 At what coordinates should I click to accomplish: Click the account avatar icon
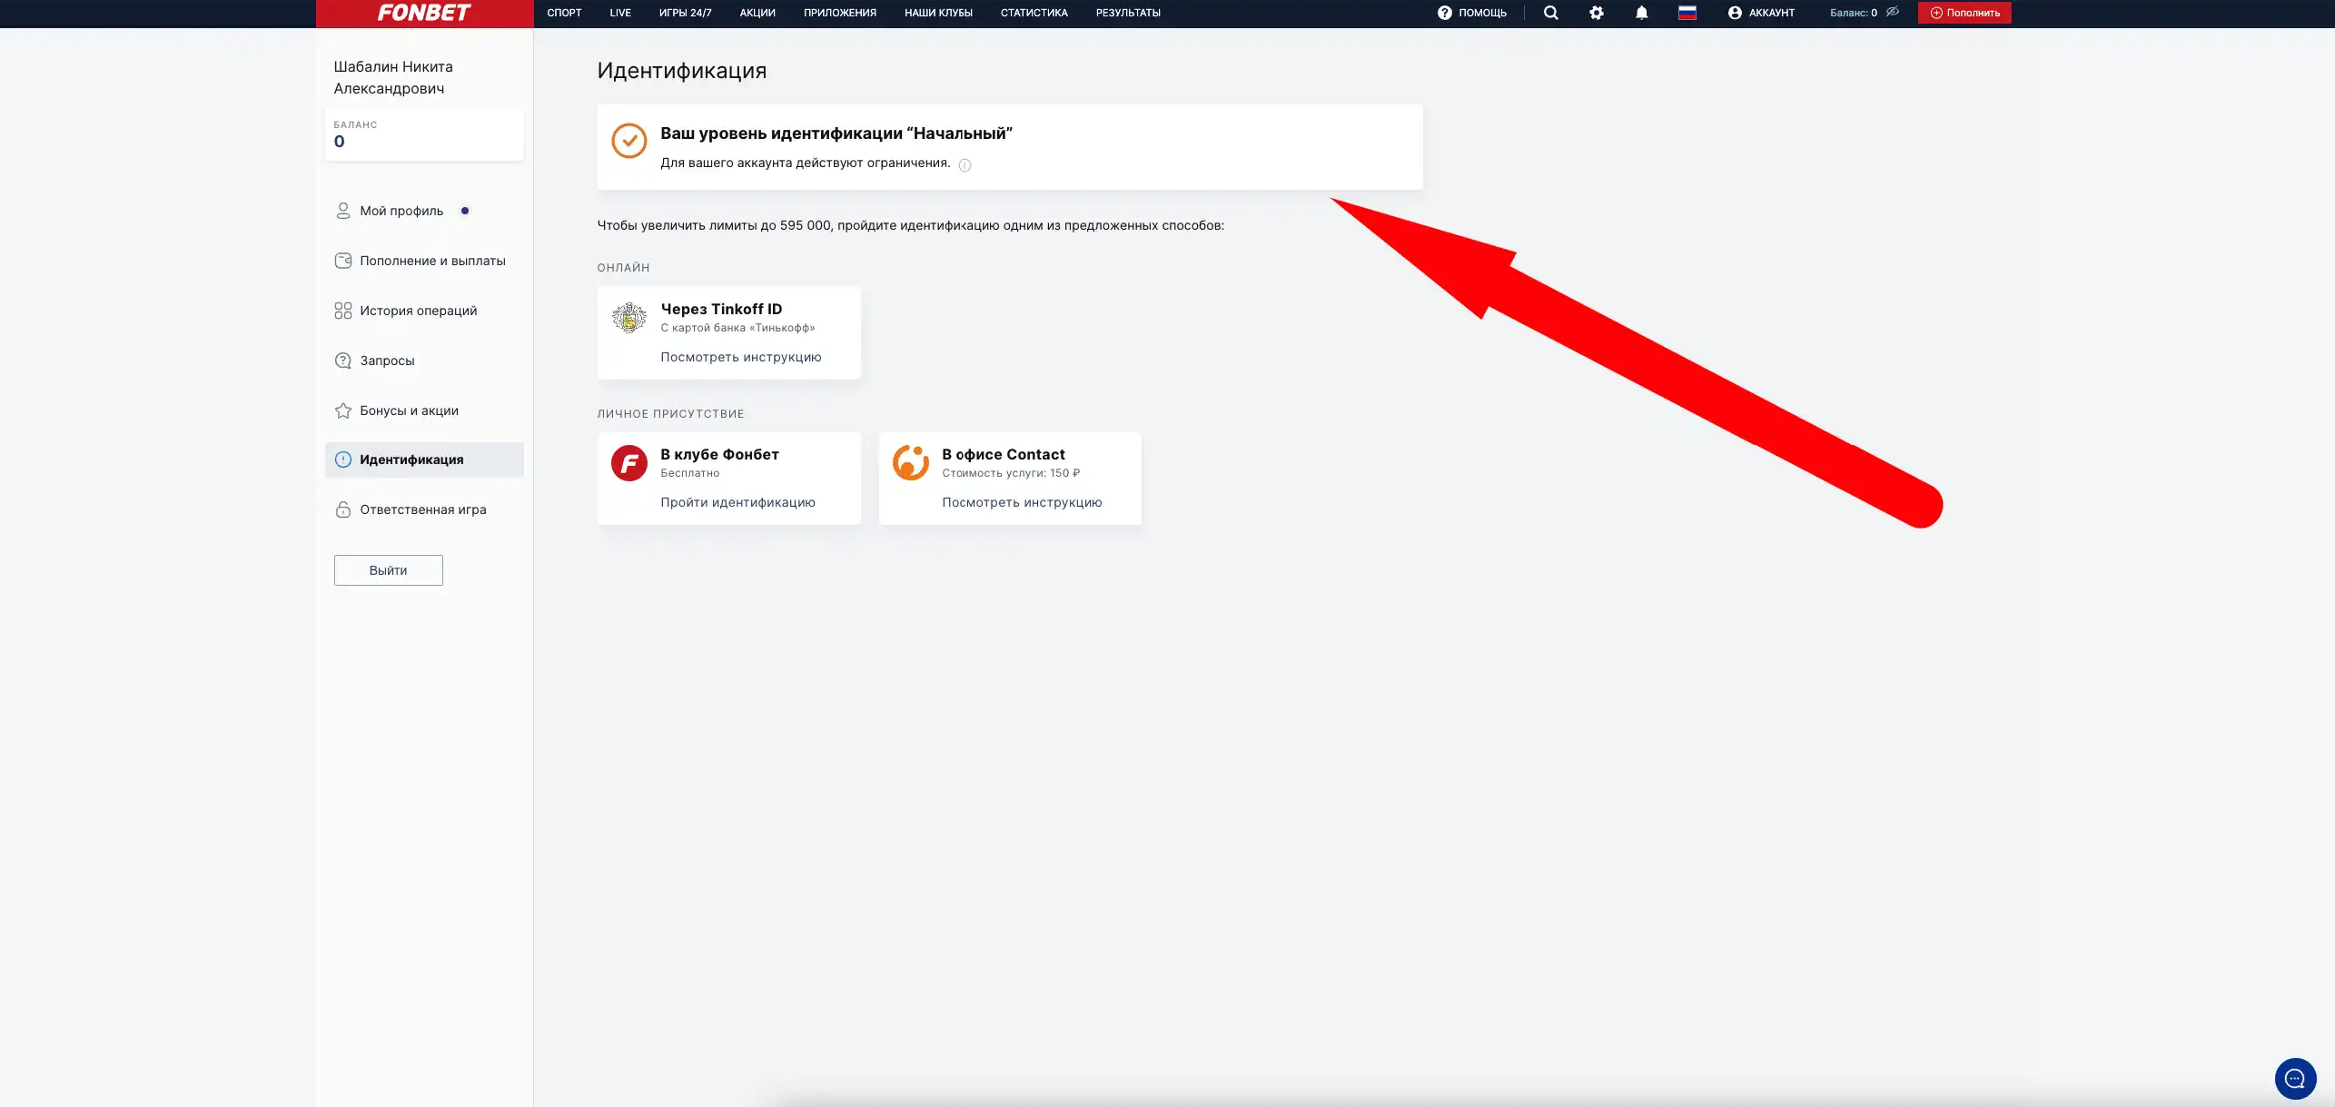[x=1735, y=13]
